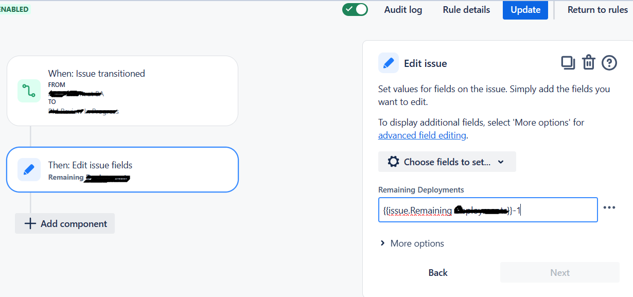Open the Rule details tab
The image size is (633, 297).
pyautogui.click(x=466, y=10)
